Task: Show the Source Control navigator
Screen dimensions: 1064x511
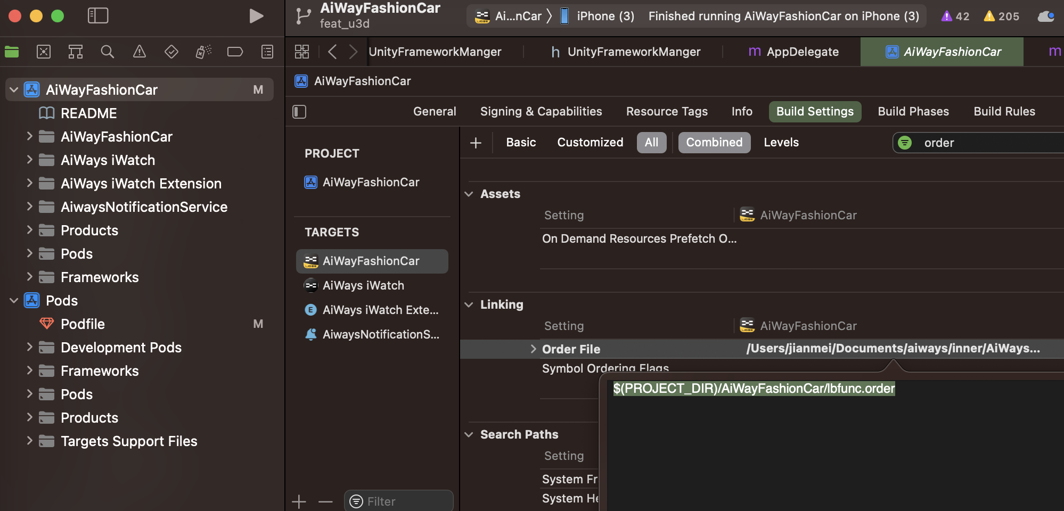Action: click(x=44, y=52)
